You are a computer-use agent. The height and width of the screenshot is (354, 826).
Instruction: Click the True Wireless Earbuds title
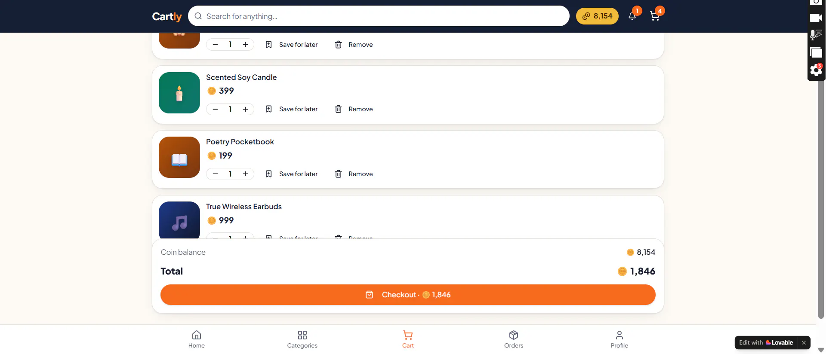244,207
